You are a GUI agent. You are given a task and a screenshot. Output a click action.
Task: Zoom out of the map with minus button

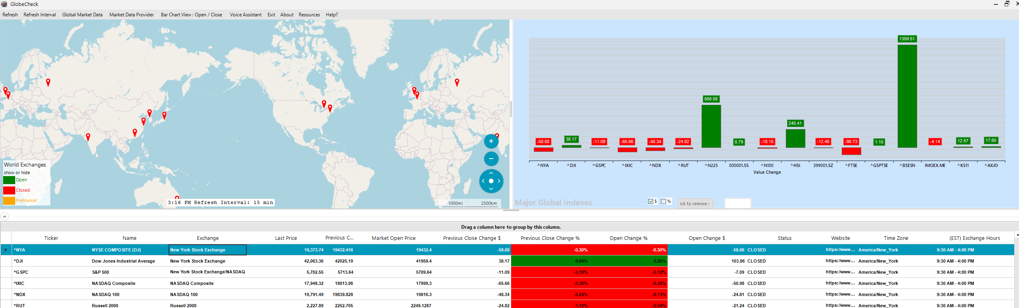pos(491,159)
